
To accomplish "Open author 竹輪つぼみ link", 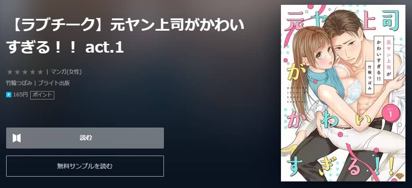I will [x=19, y=83].
